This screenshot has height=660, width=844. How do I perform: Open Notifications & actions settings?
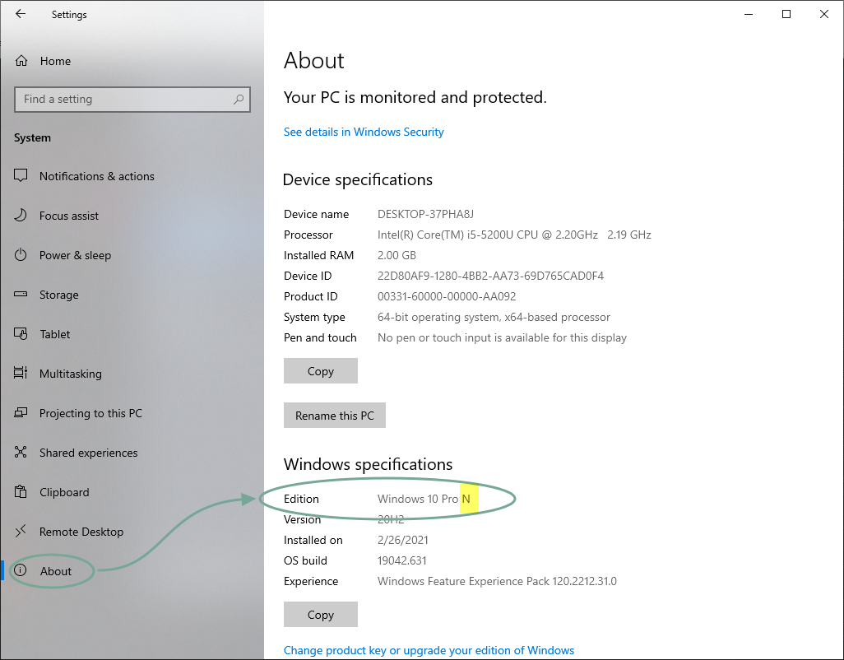click(x=132, y=176)
